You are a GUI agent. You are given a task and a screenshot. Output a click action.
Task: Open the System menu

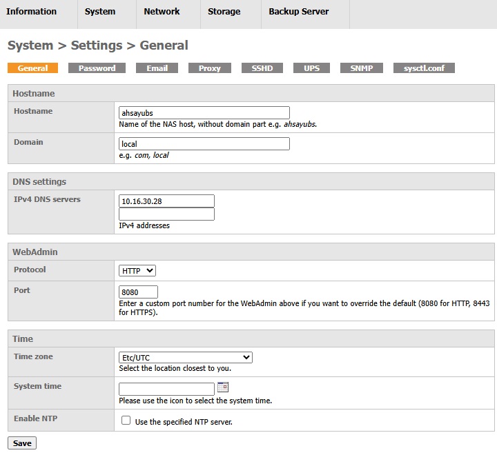(x=100, y=12)
